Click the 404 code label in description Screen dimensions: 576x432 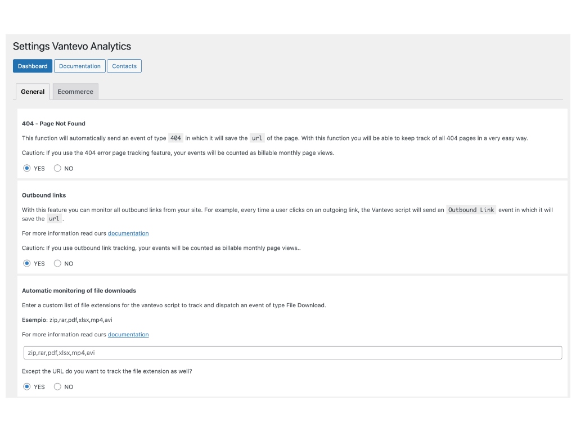(175, 138)
